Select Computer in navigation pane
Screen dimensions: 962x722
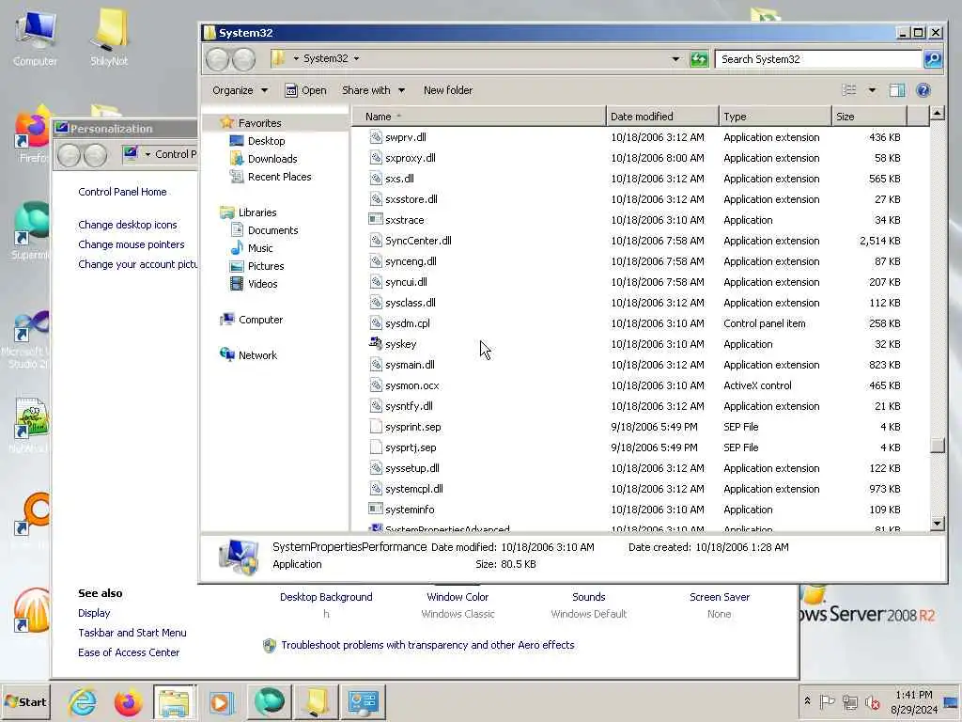(252, 320)
